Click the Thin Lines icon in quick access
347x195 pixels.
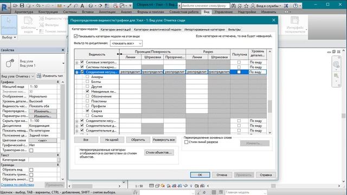(x=107, y=5)
